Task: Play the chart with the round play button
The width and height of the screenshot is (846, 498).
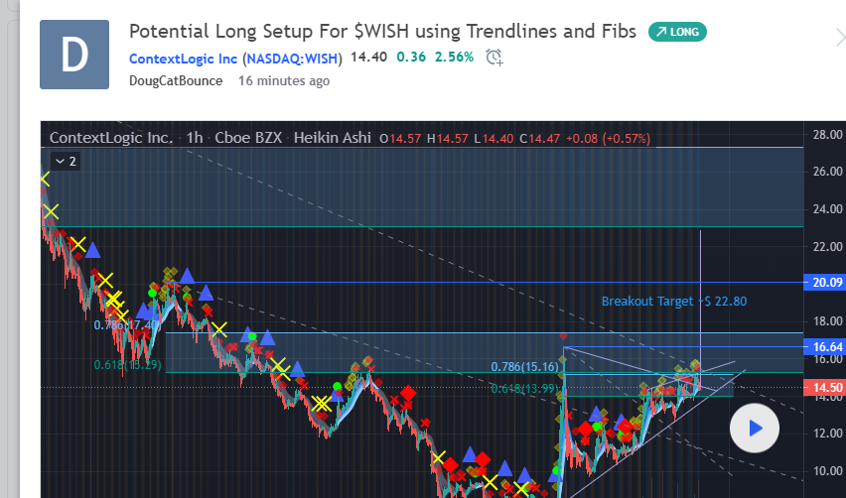Action: click(x=755, y=429)
